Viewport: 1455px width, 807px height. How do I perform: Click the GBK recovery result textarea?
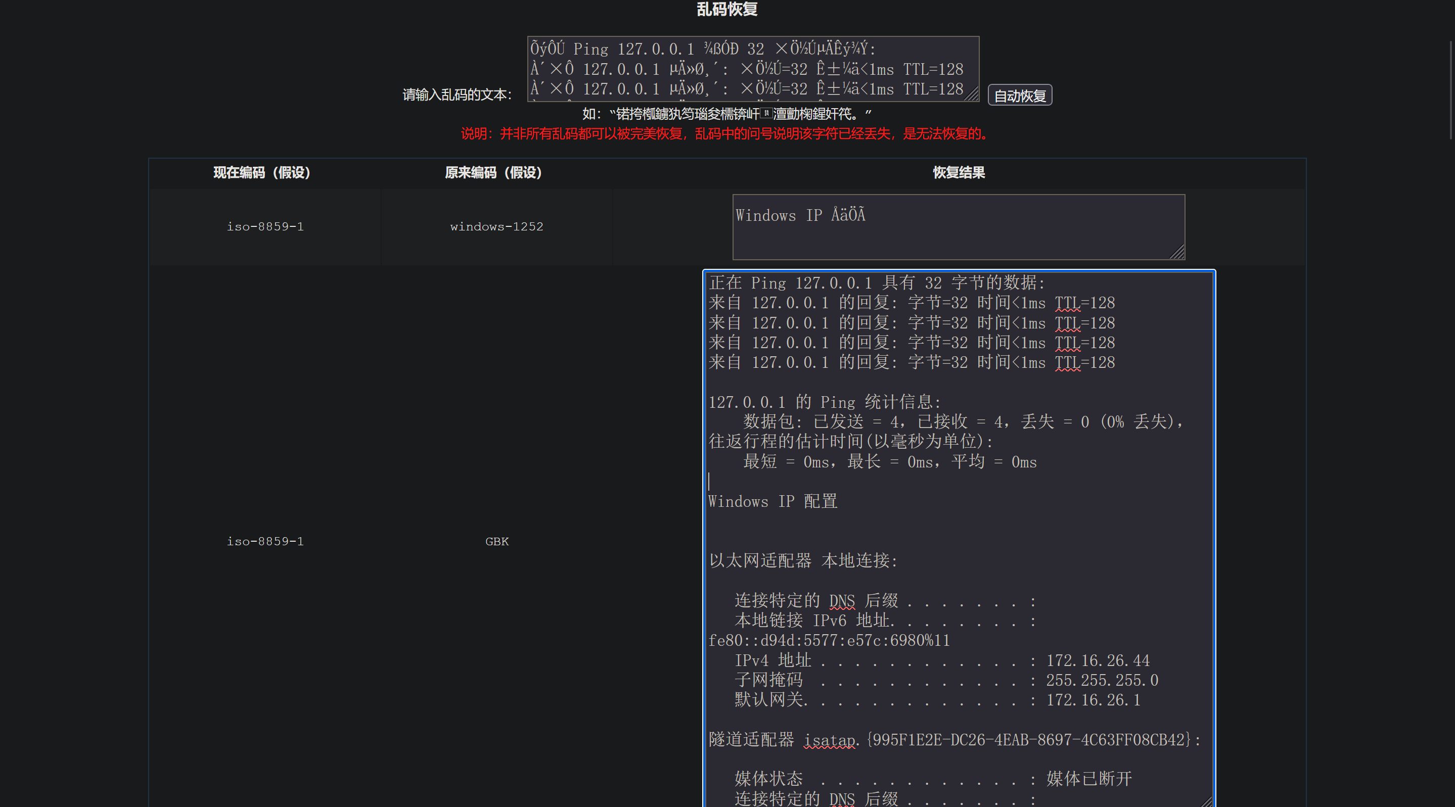(x=959, y=539)
